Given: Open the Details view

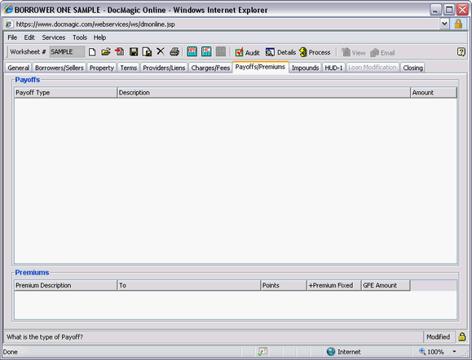Looking at the screenshot, I should 280,52.
